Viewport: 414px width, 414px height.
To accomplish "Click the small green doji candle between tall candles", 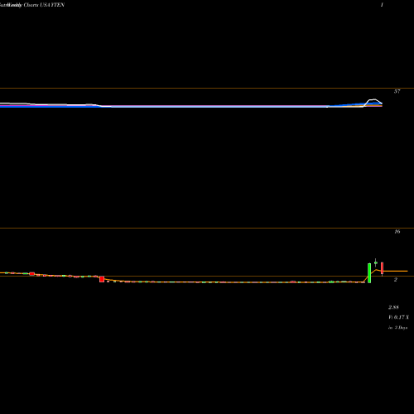I will pos(376,262).
